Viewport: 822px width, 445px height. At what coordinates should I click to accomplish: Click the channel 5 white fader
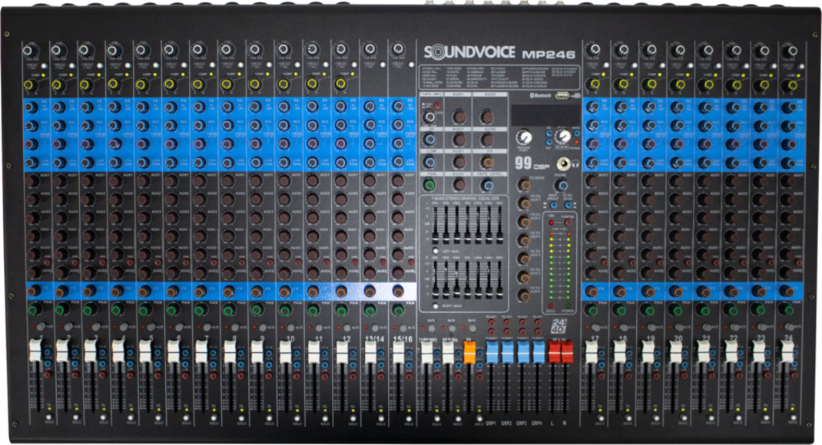point(145,350)
